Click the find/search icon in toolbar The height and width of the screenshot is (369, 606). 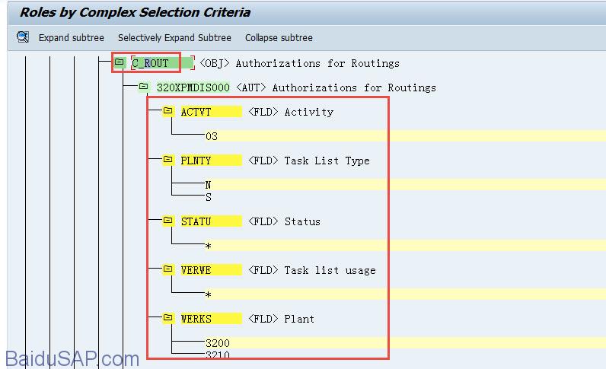tap(23, 37)
